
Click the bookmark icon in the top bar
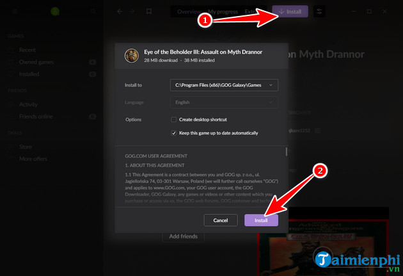point(149,12)
